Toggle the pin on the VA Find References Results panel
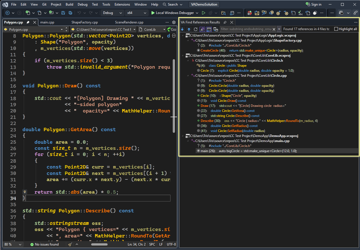The height and width of the screenshot is (250, 360). [225, 22]
